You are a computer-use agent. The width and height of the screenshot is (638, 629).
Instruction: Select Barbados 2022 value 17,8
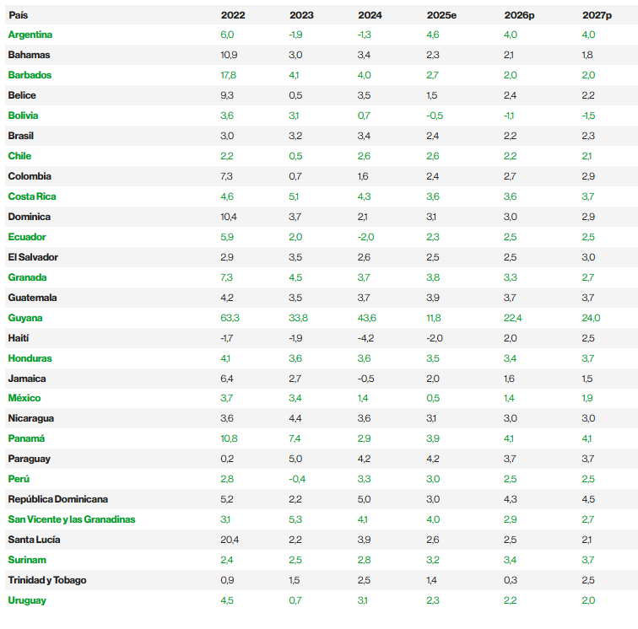pyautogui.click(x=228, y=75)
